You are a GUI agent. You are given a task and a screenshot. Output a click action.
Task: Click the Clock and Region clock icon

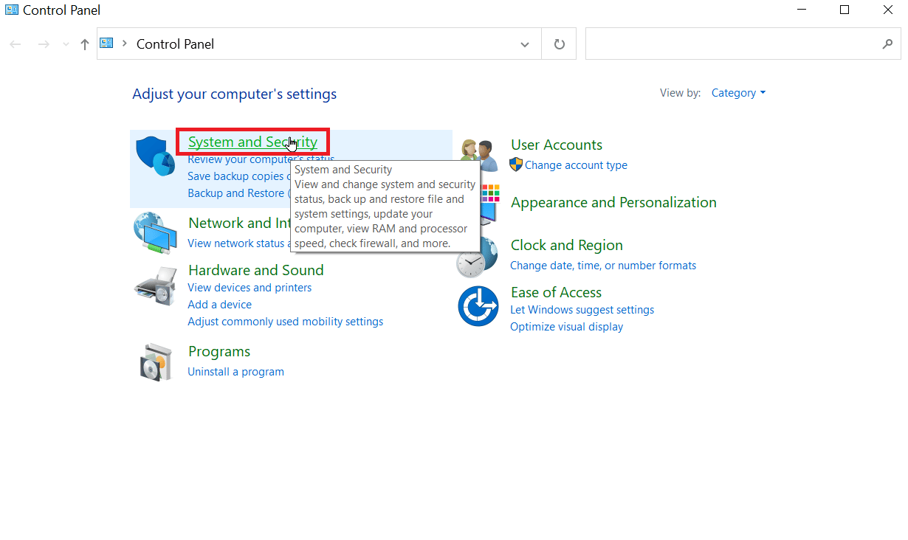470,261
